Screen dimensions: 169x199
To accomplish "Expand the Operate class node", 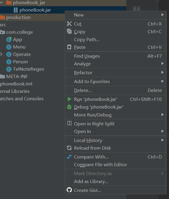I will [1, 54].
